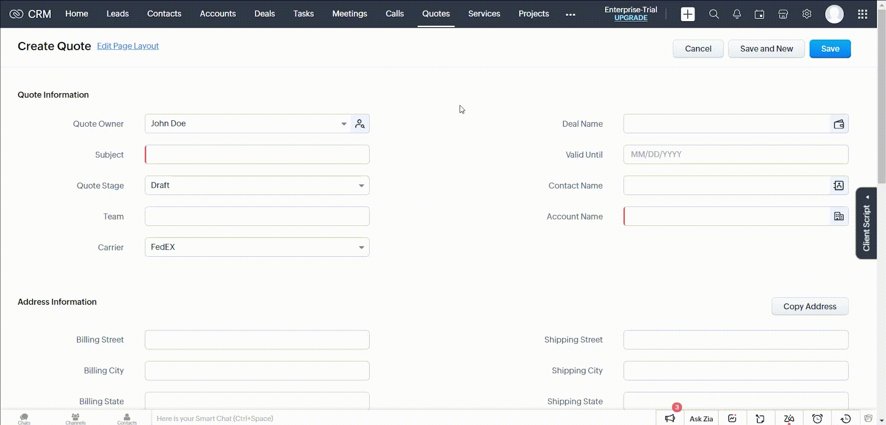
Task: Open the Edit Page Layout link
Action: click(x=128, y=46)
